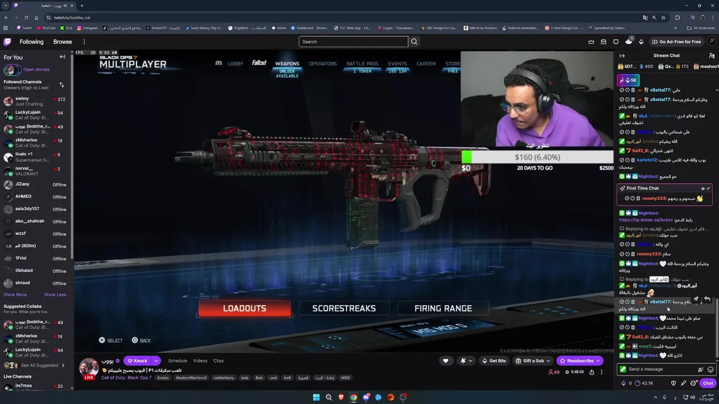Sort followed channels by viewers

[x=62, y=85]
